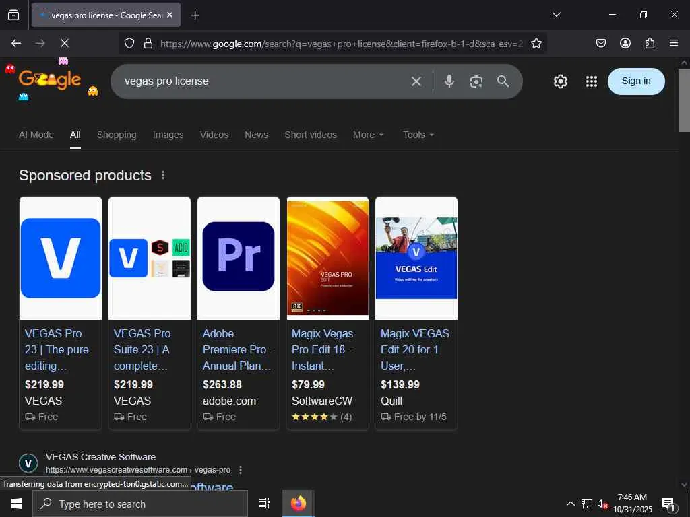This screenshot has width=690, height=517.
Task: Save the page to Pocket
Action: (601, 43)
